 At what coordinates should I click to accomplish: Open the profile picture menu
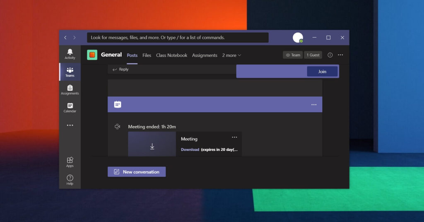pos(298,38)
